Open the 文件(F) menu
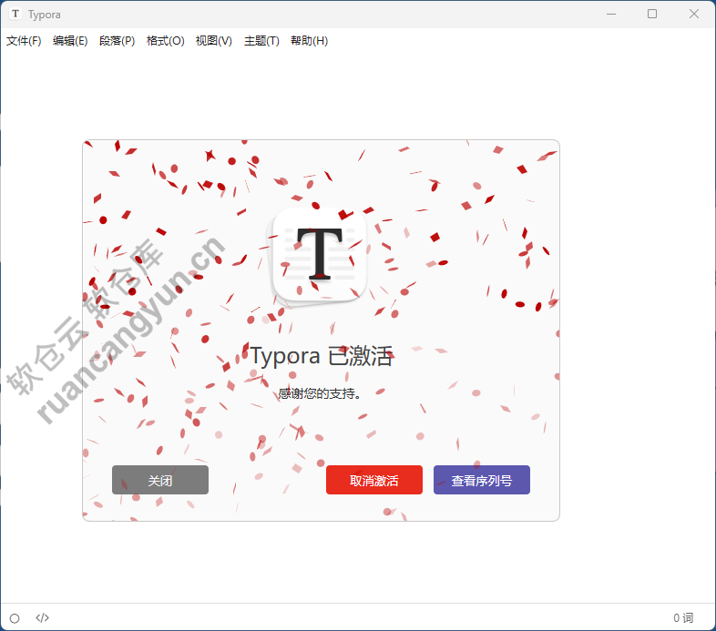Screen dimensions: 716x631 [24, 41]
